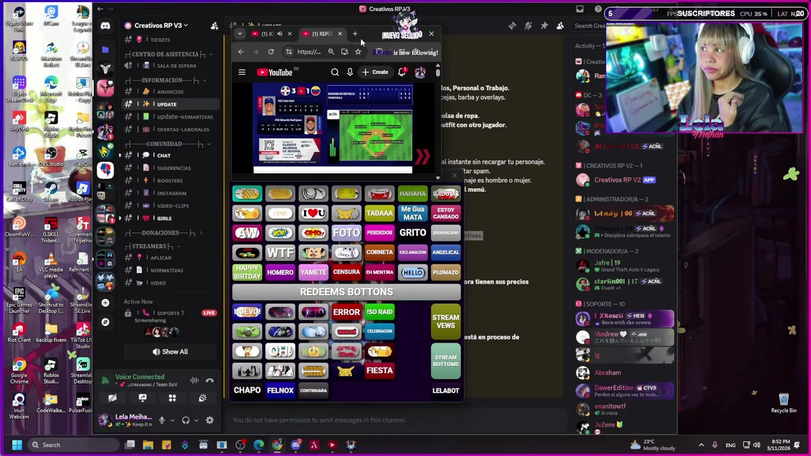
Task: Open a new browser tab
Action: (x=355, y=34)
